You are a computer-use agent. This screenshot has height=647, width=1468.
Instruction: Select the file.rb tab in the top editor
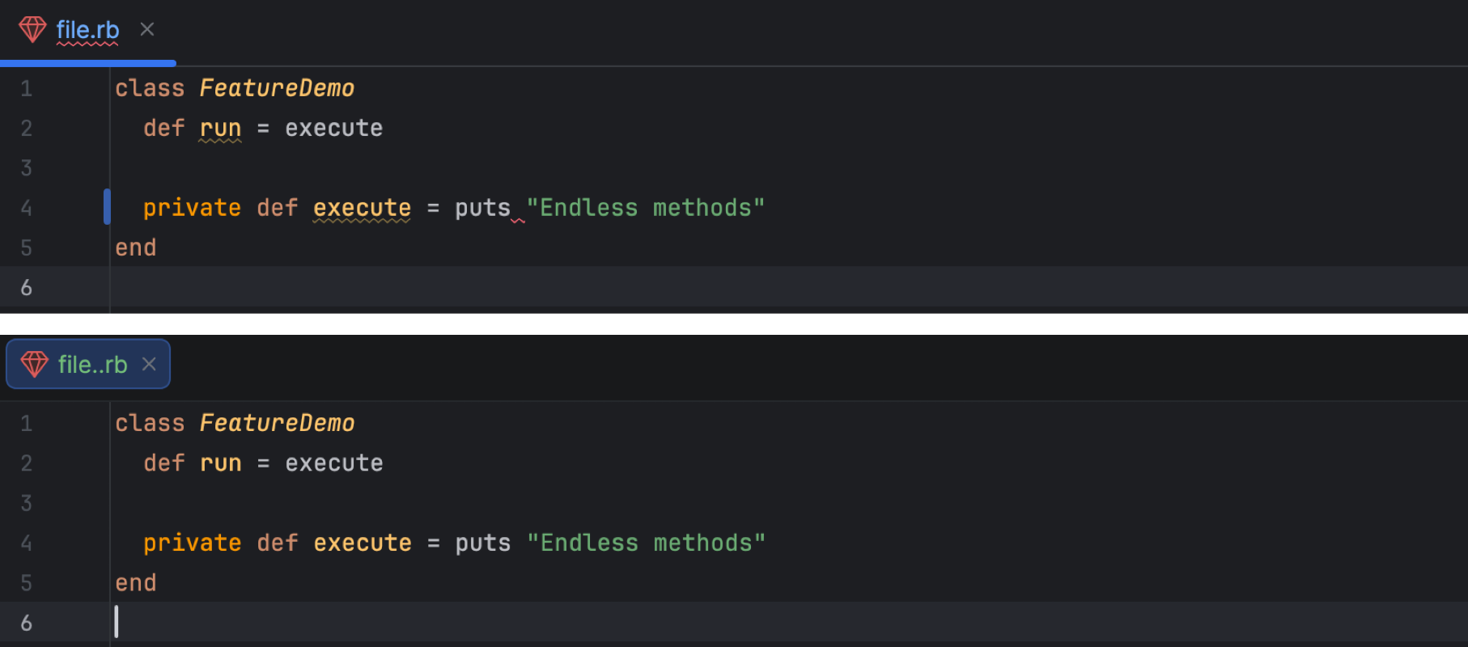pos(87,29)
